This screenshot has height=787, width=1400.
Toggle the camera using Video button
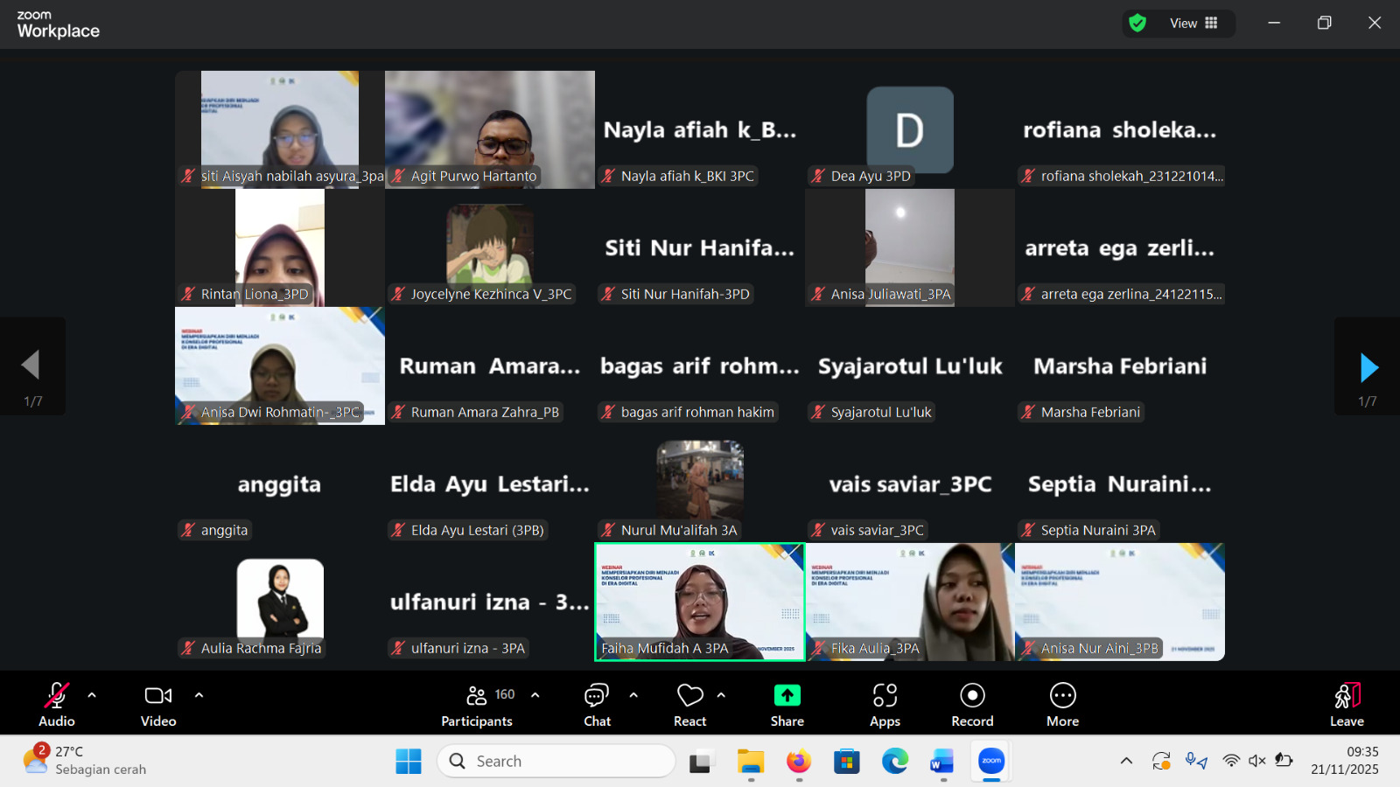(x=158, y=704)
